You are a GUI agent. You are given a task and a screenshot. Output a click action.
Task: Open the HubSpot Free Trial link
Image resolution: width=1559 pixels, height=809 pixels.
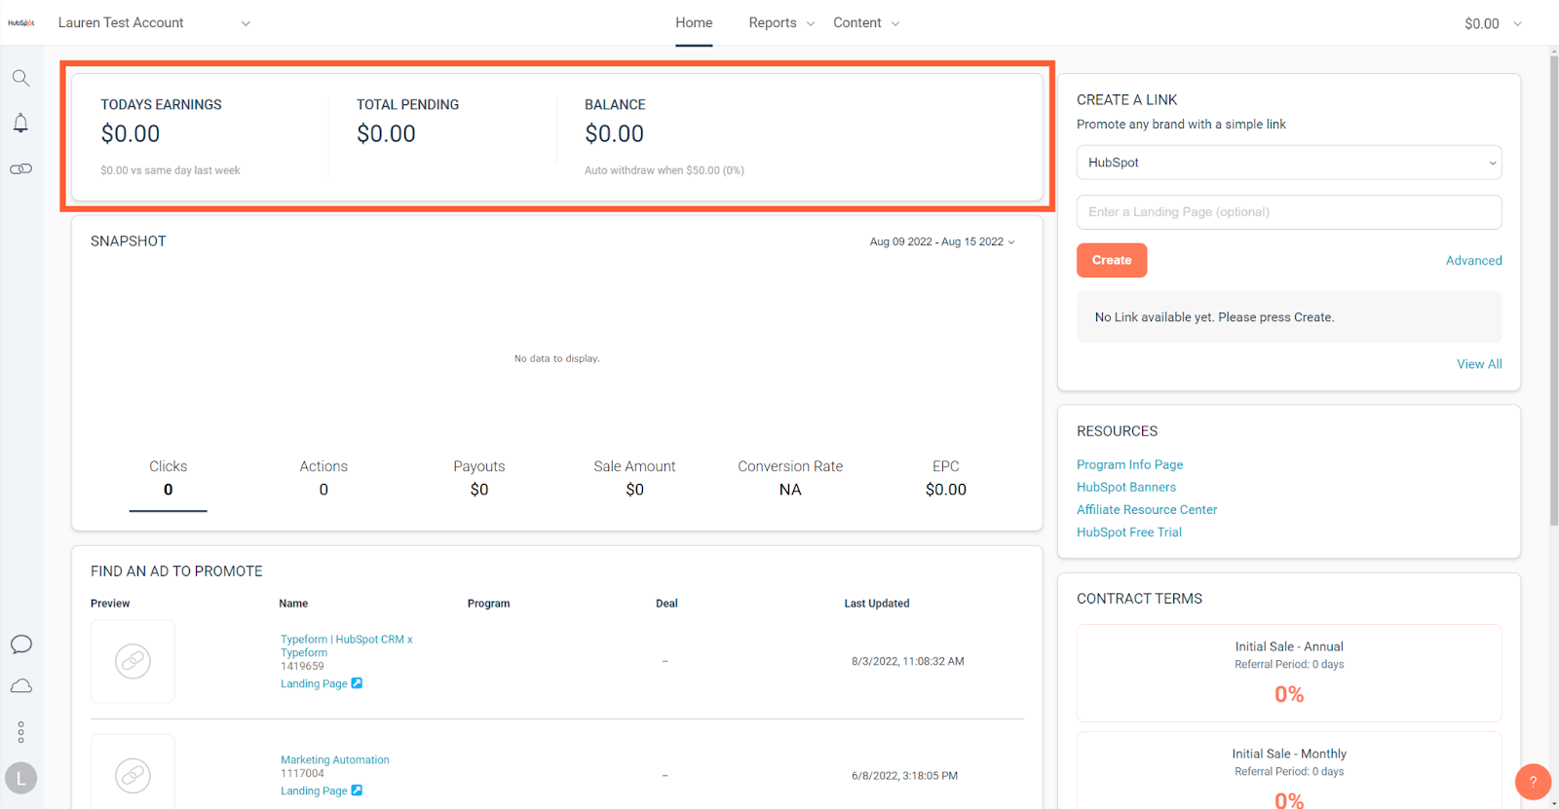coord(1129,532)
